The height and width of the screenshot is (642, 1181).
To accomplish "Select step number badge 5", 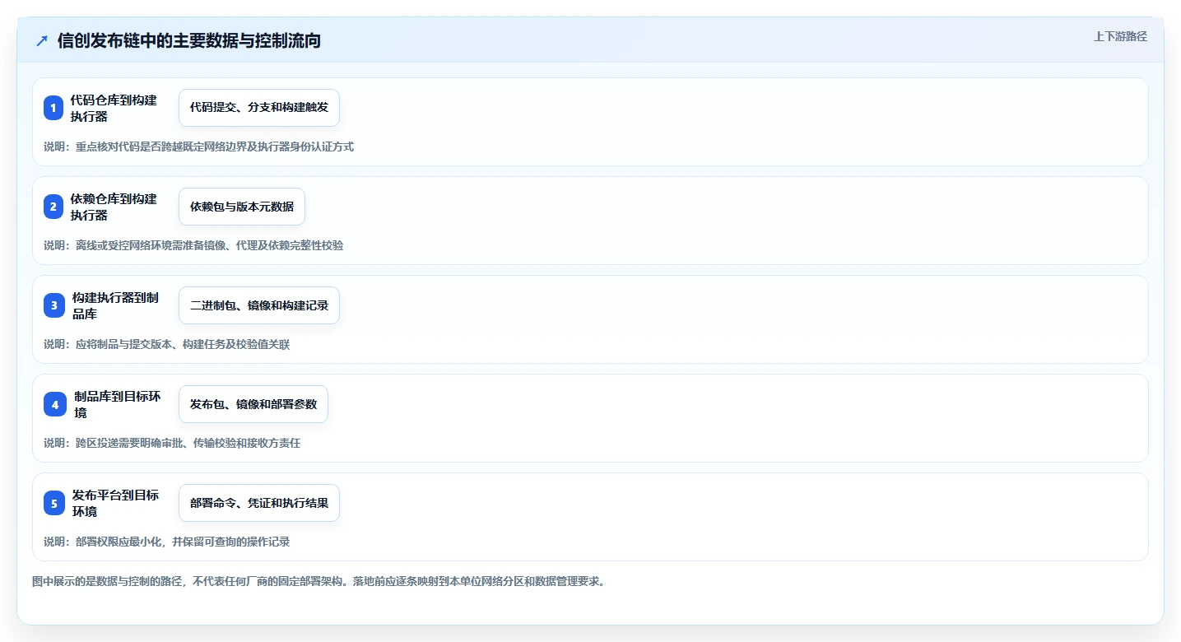I will coord(54,503).
